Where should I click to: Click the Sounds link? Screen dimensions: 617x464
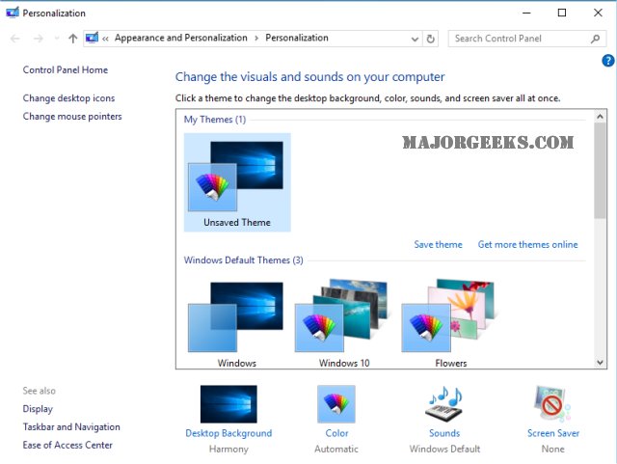pos(444,433)
